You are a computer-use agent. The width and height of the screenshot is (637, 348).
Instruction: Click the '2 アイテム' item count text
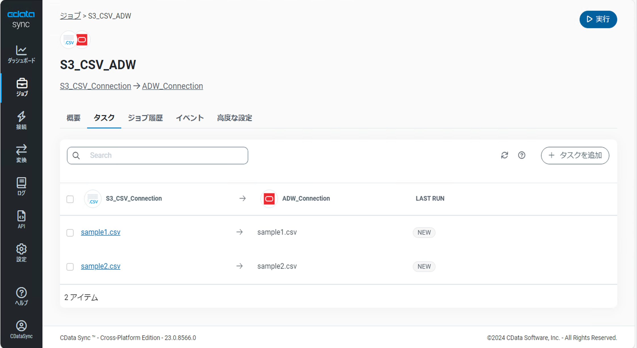81,297
